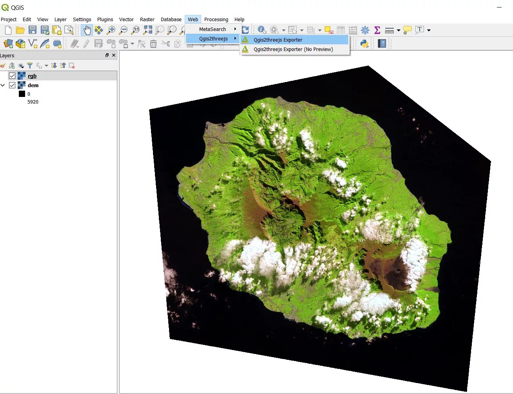Click Filter Legend funnel icon
Screen dimensions: 513x394
(x=30, y=66)
